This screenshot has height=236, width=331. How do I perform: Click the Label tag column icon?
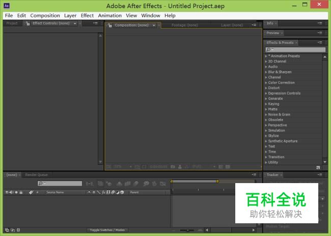[31, 192]
